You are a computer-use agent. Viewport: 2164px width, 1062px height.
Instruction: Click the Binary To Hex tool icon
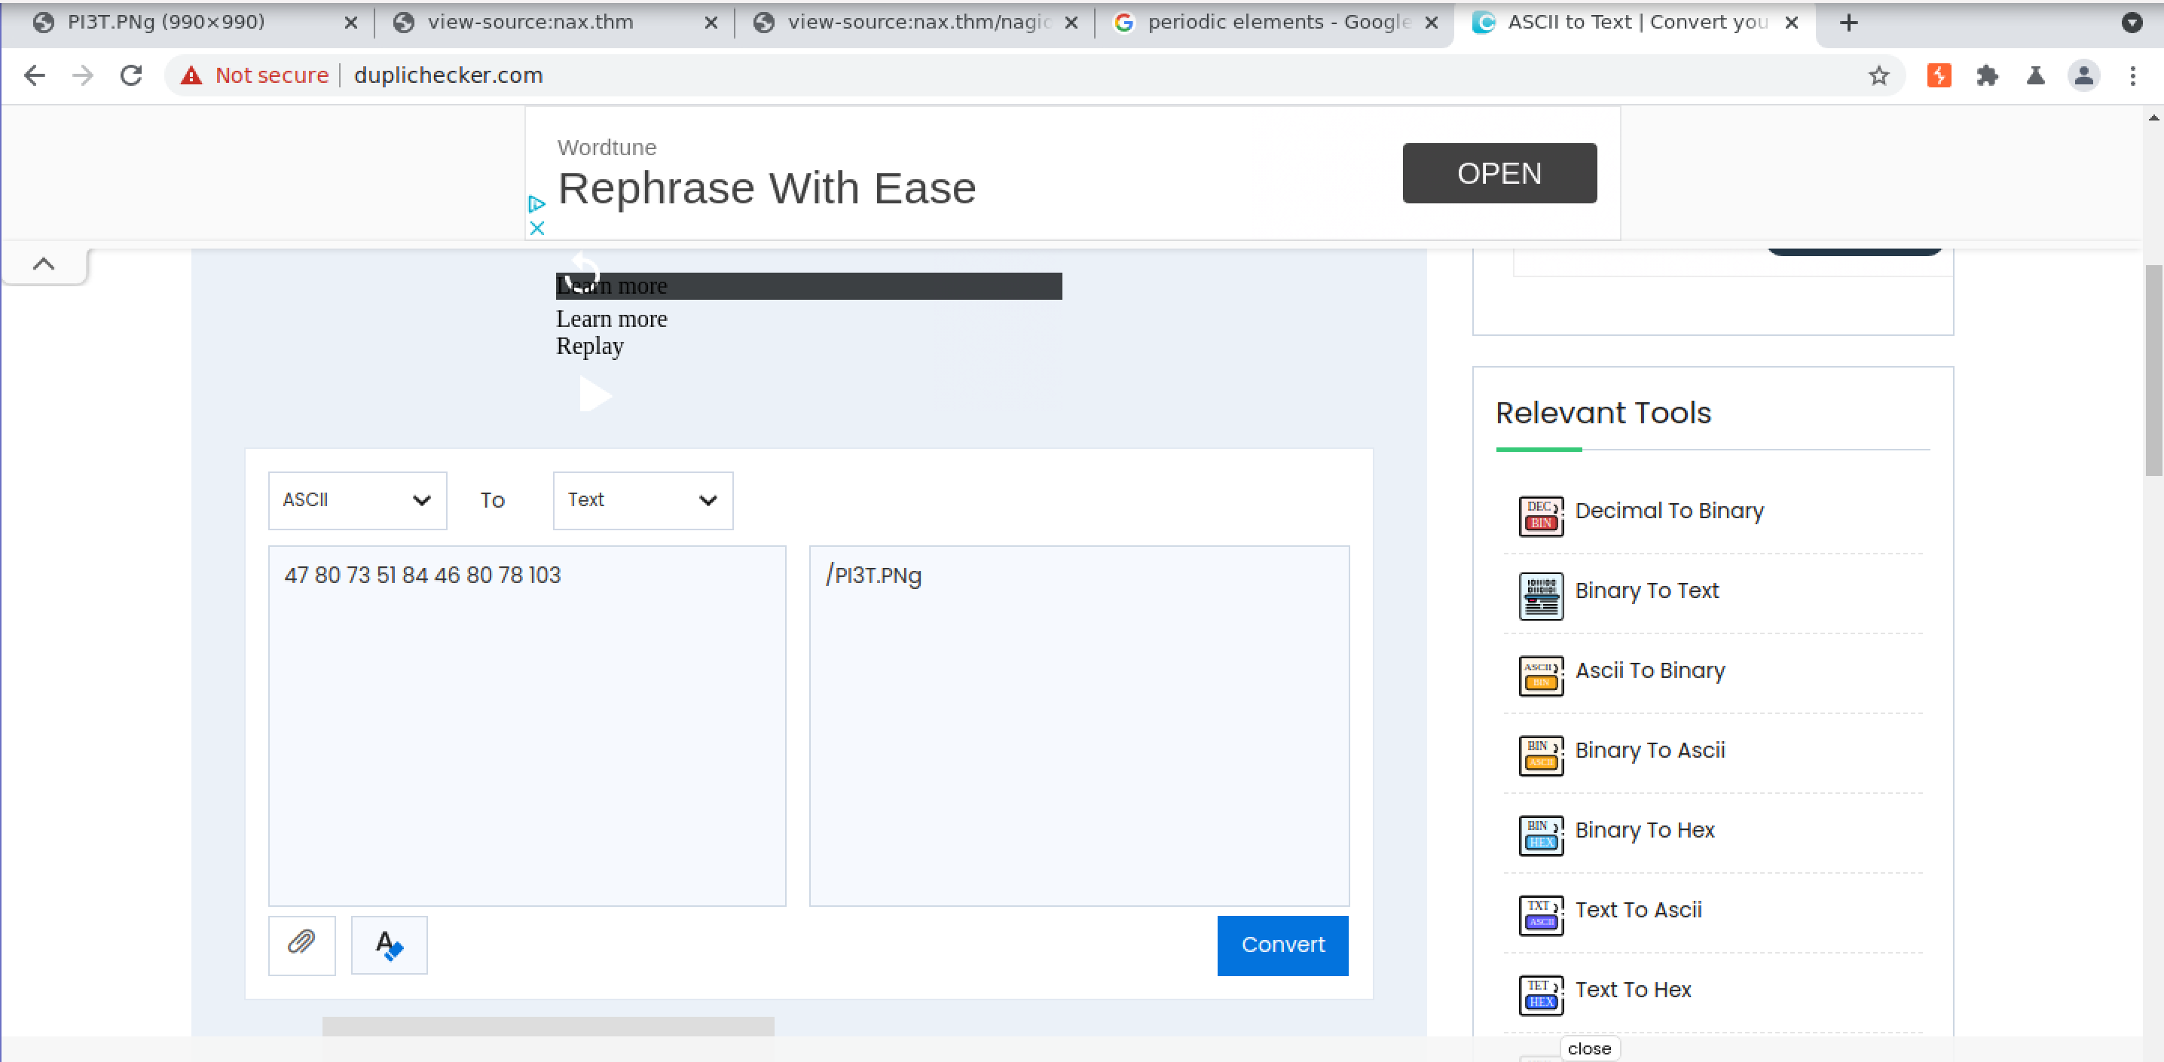coord(1540,834)
